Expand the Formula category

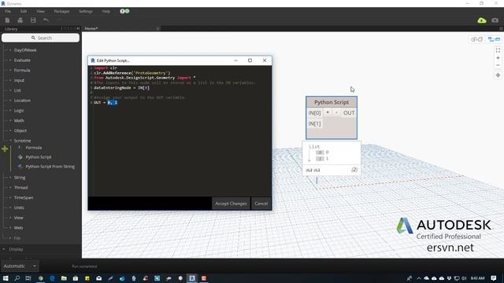coord(22,70)
